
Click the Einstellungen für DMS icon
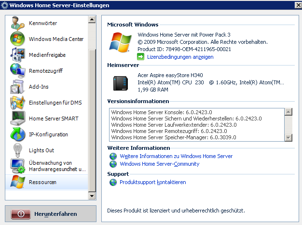click(x=18, y=103)
